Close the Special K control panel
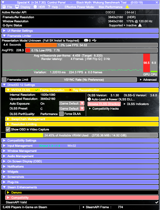This screenshot has width=160, height=210. click(x=157, y=2)
